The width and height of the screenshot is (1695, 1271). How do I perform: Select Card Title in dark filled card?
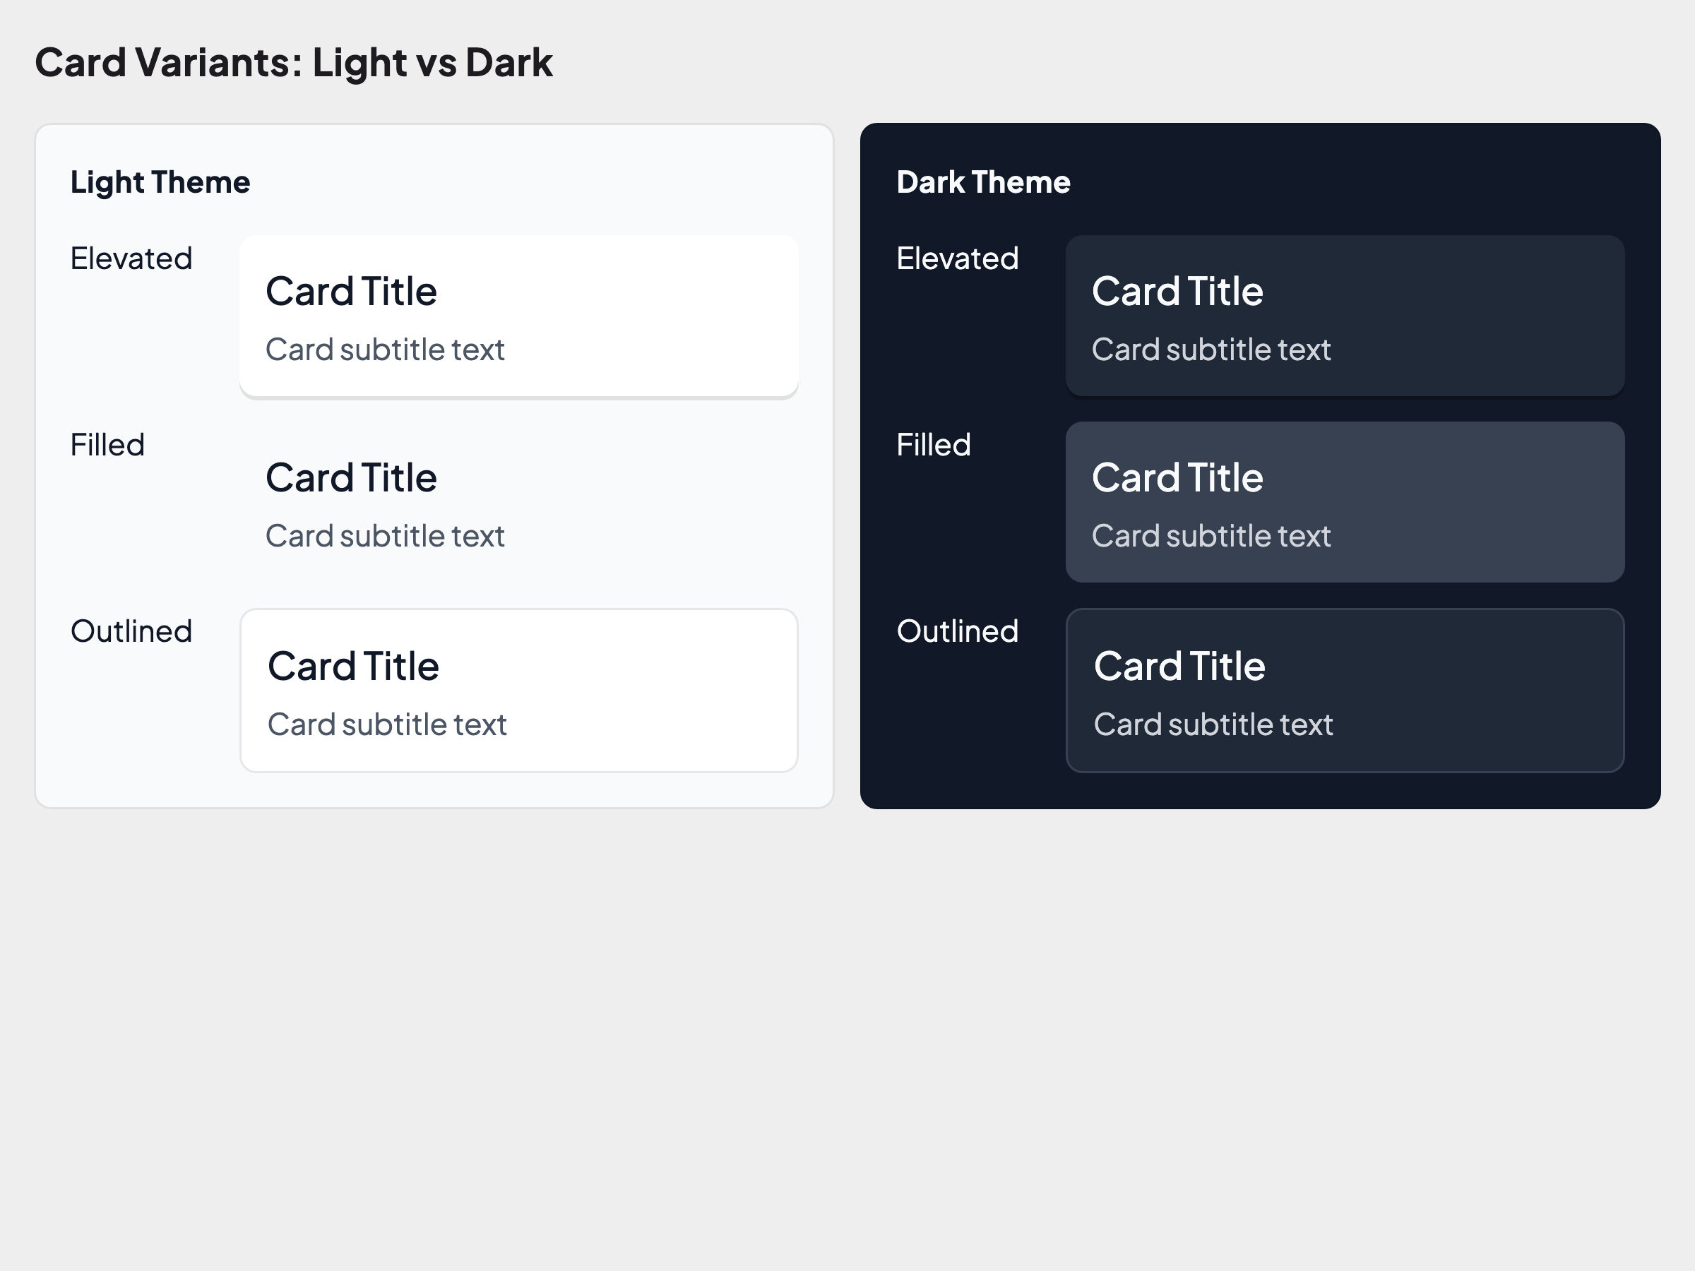pos(1177,478)
